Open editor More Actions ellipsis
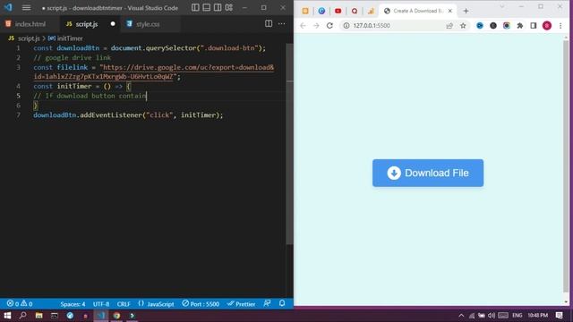The width and height of the screenshot is (573, 322). pos(281,24)
